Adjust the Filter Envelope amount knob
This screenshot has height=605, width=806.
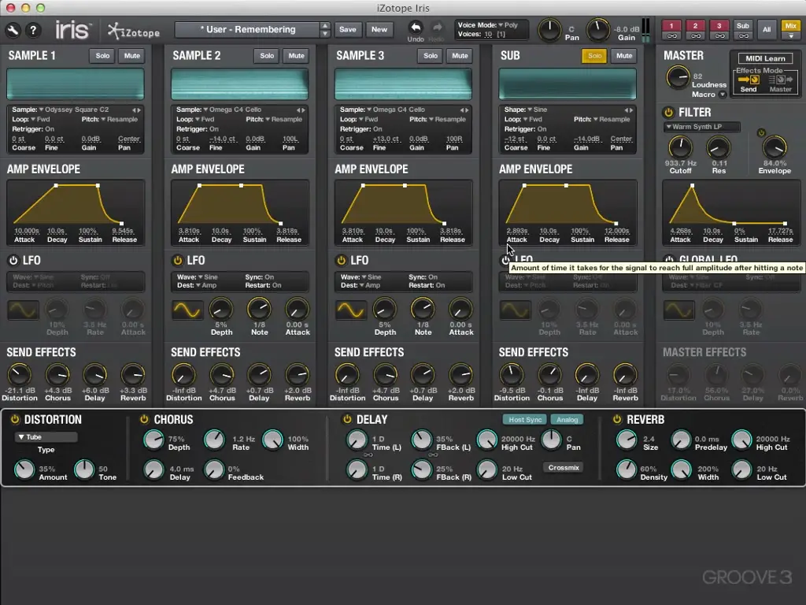(x=775, y=147)
